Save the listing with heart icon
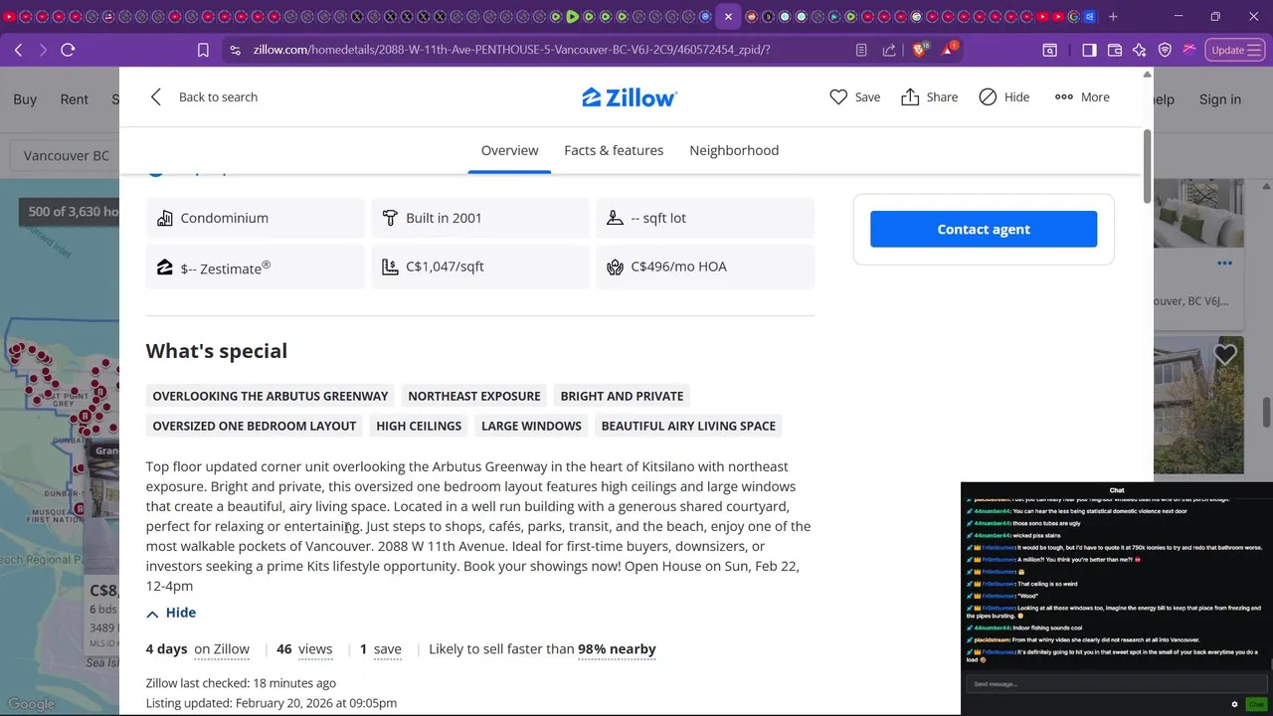 [x=838, y=96]
